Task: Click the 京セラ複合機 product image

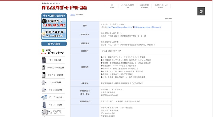Action: pyautogui.click(x=44, y=60)
